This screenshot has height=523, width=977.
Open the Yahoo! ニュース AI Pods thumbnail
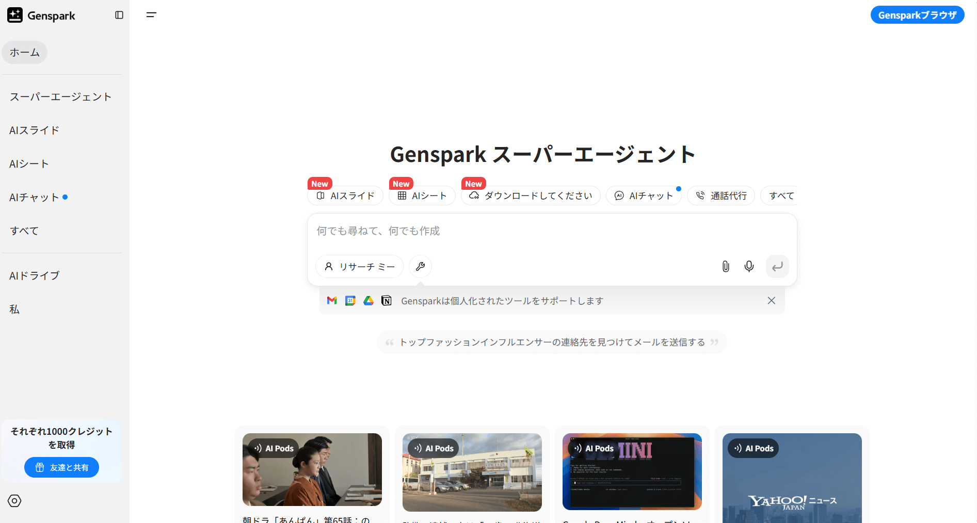click(x=792, y=478)
